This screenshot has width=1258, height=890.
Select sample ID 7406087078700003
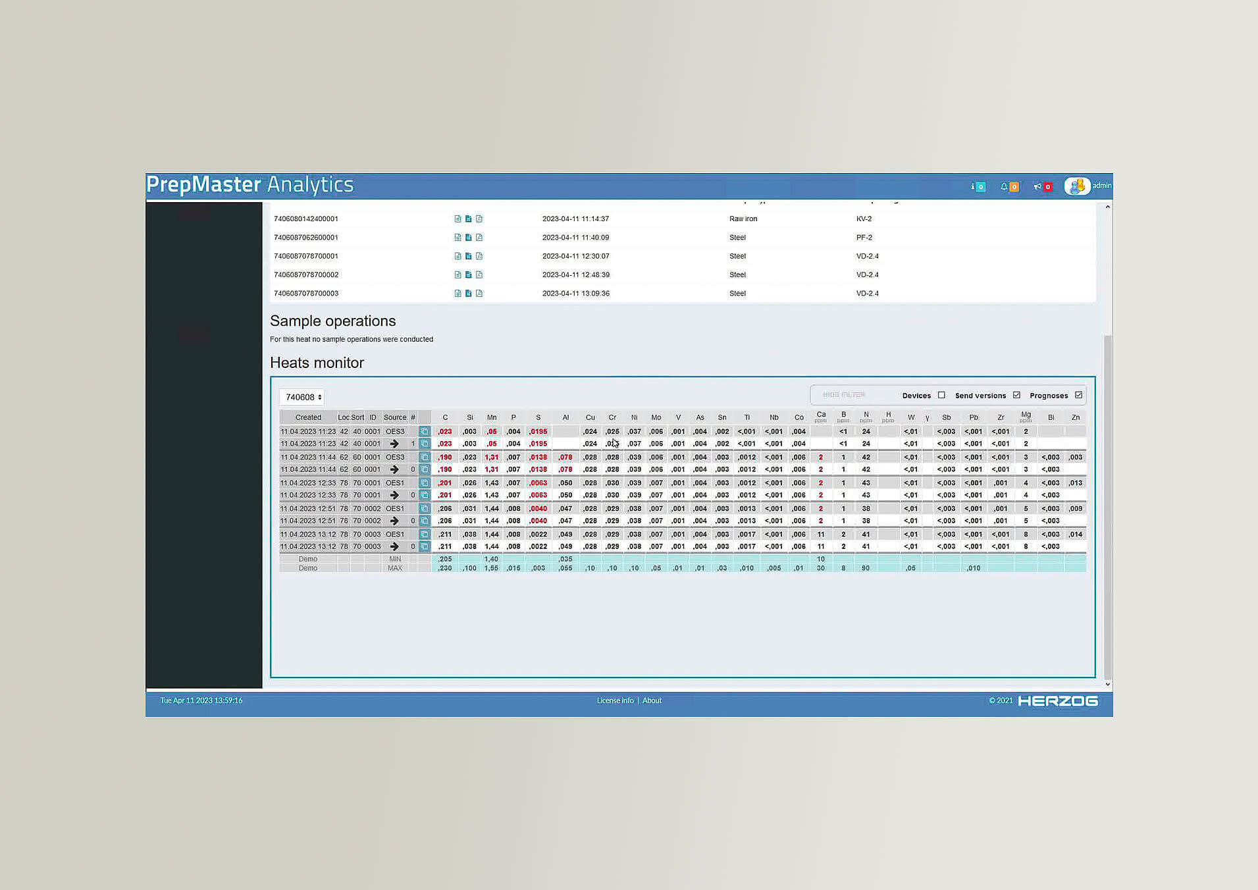(306, 294)
